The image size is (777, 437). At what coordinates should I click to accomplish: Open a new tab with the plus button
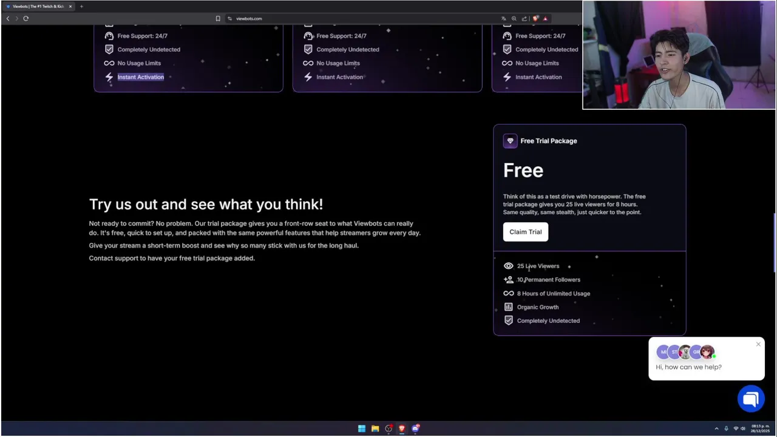[x=81, y=7]
